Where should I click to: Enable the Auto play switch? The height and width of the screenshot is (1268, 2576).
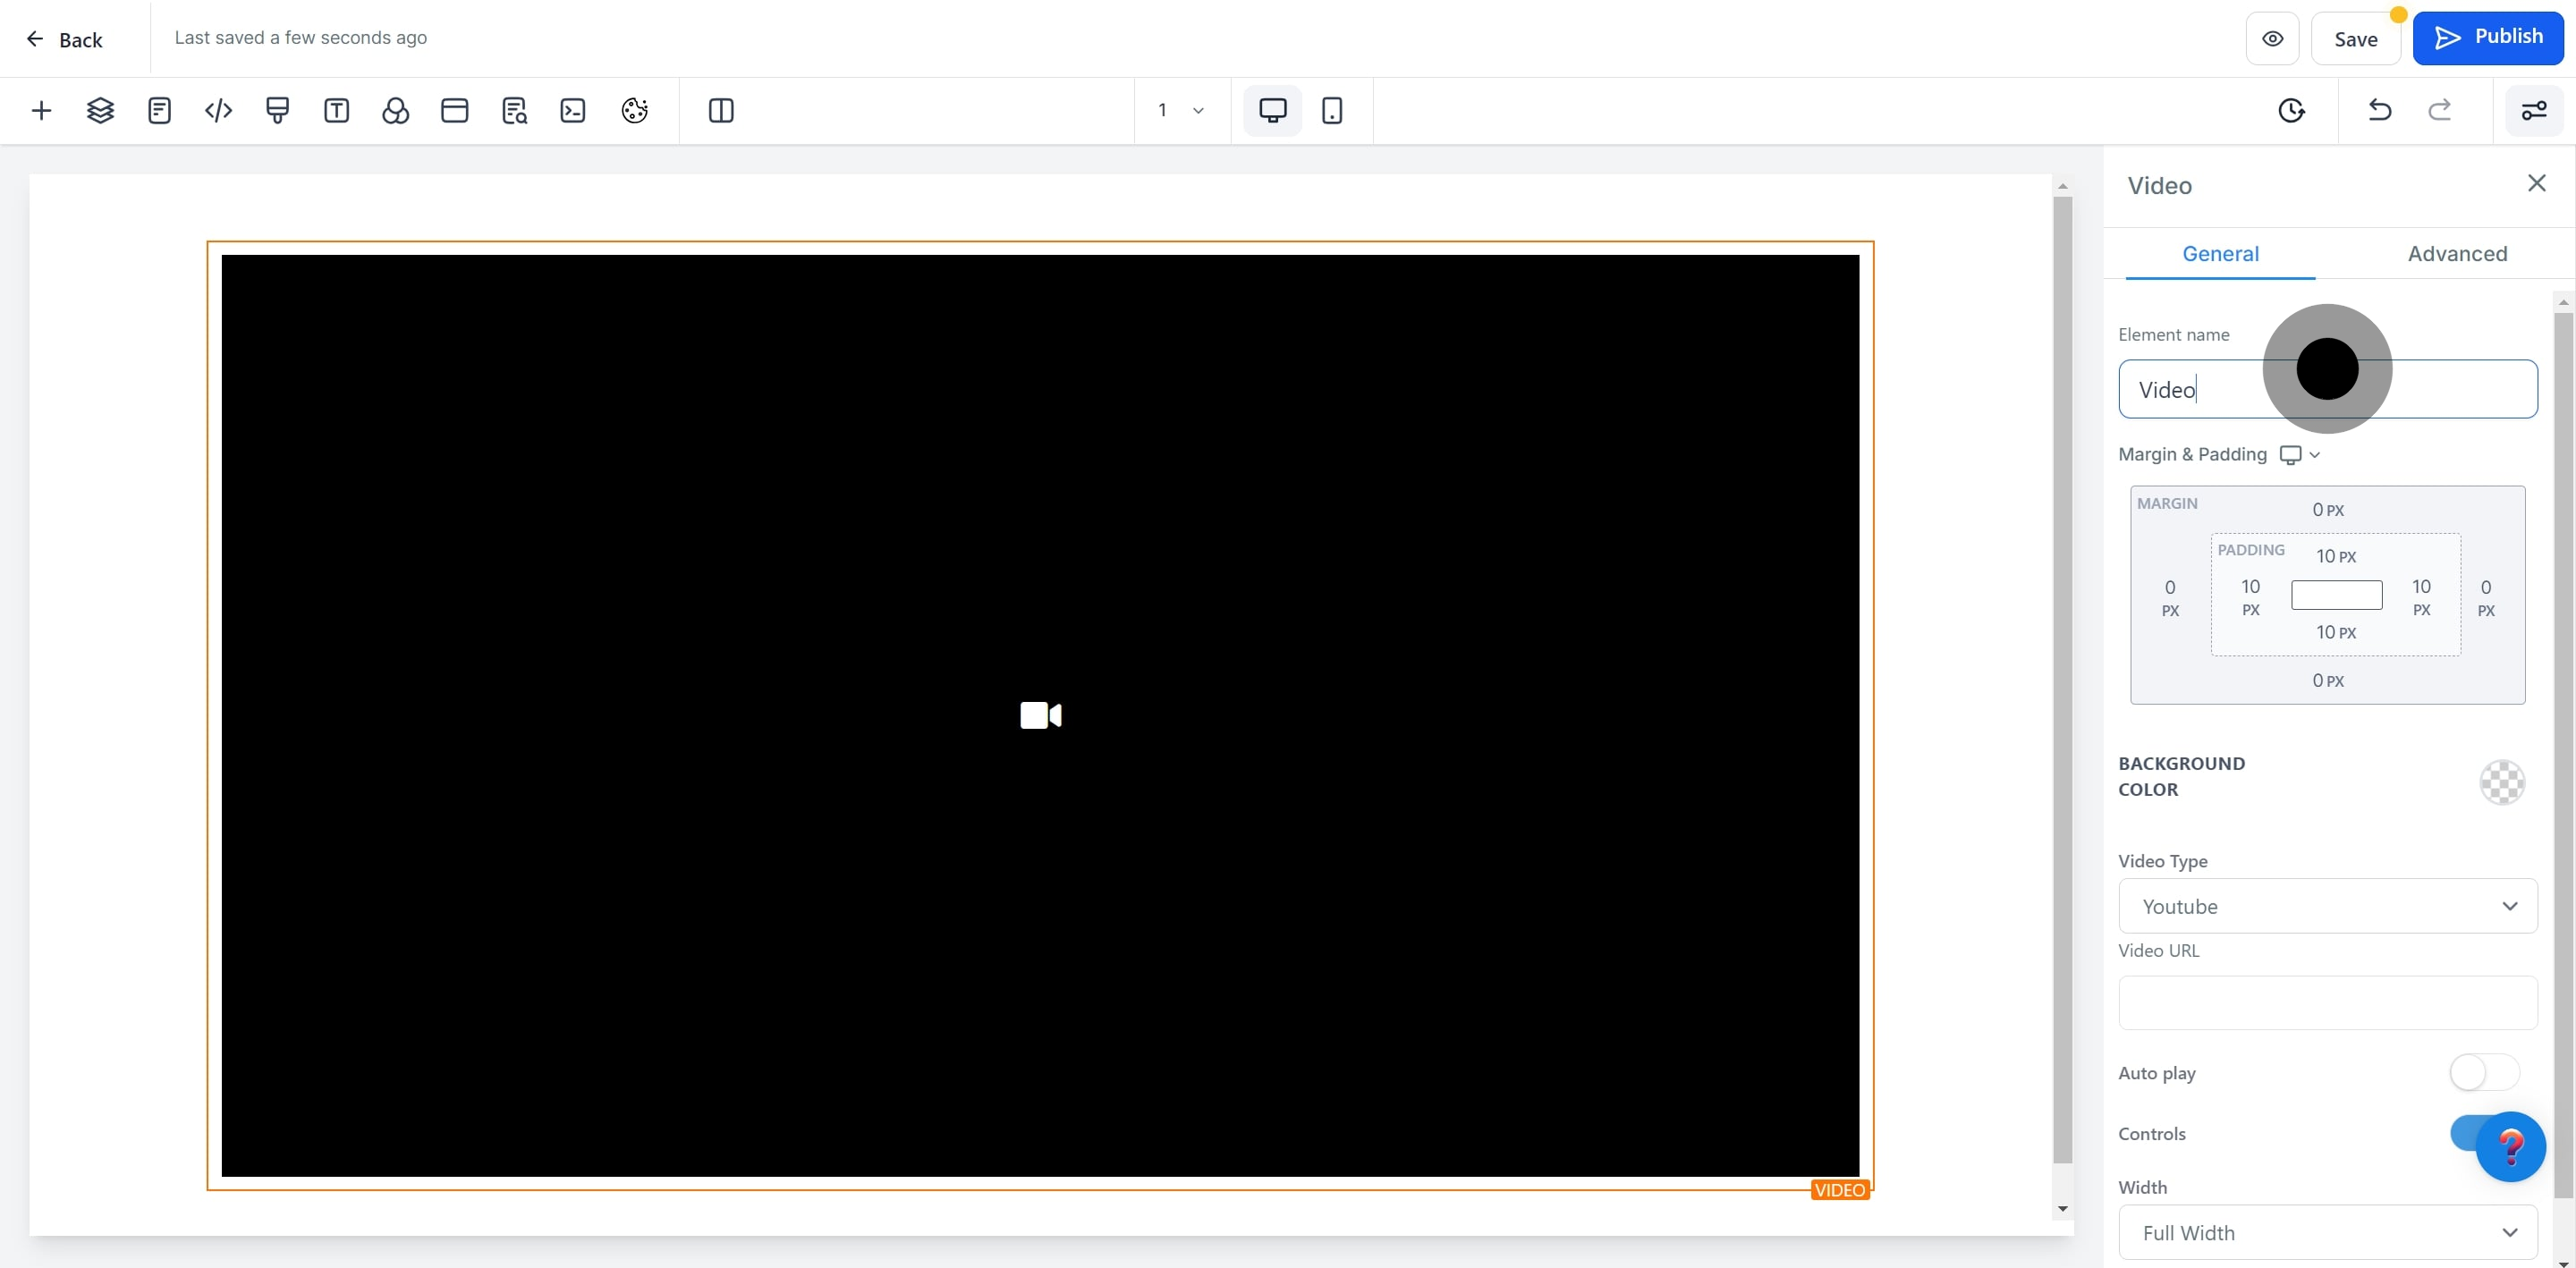[2483, 1073]
